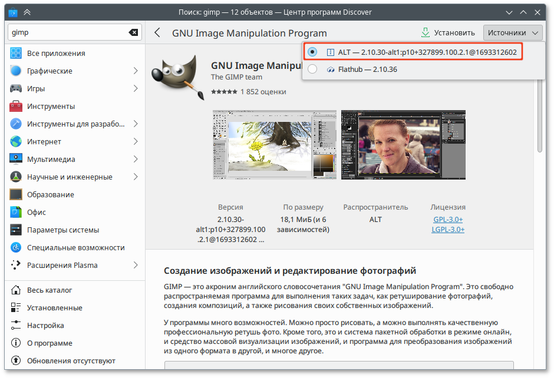Select the ALT 2.10.30 source option

point(312,52)
